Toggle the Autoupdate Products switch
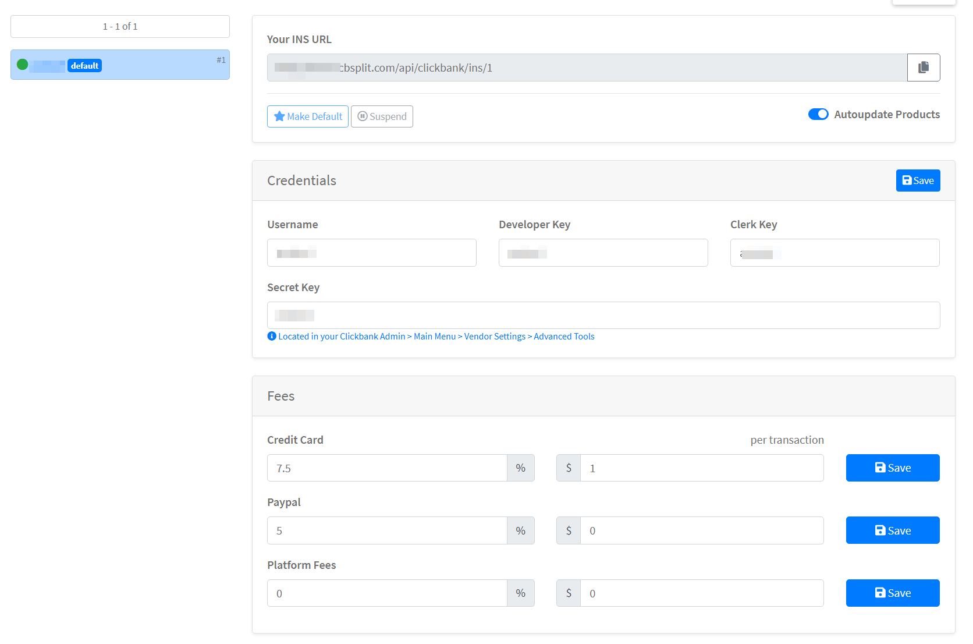The width and height of the screenshot is (973, 644). 818,114
